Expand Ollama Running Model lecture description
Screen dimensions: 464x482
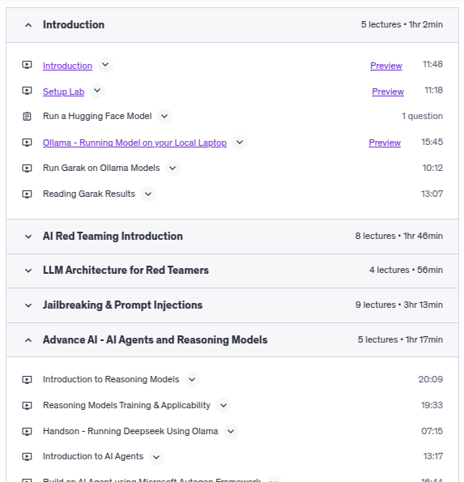[x=240, y=143]
